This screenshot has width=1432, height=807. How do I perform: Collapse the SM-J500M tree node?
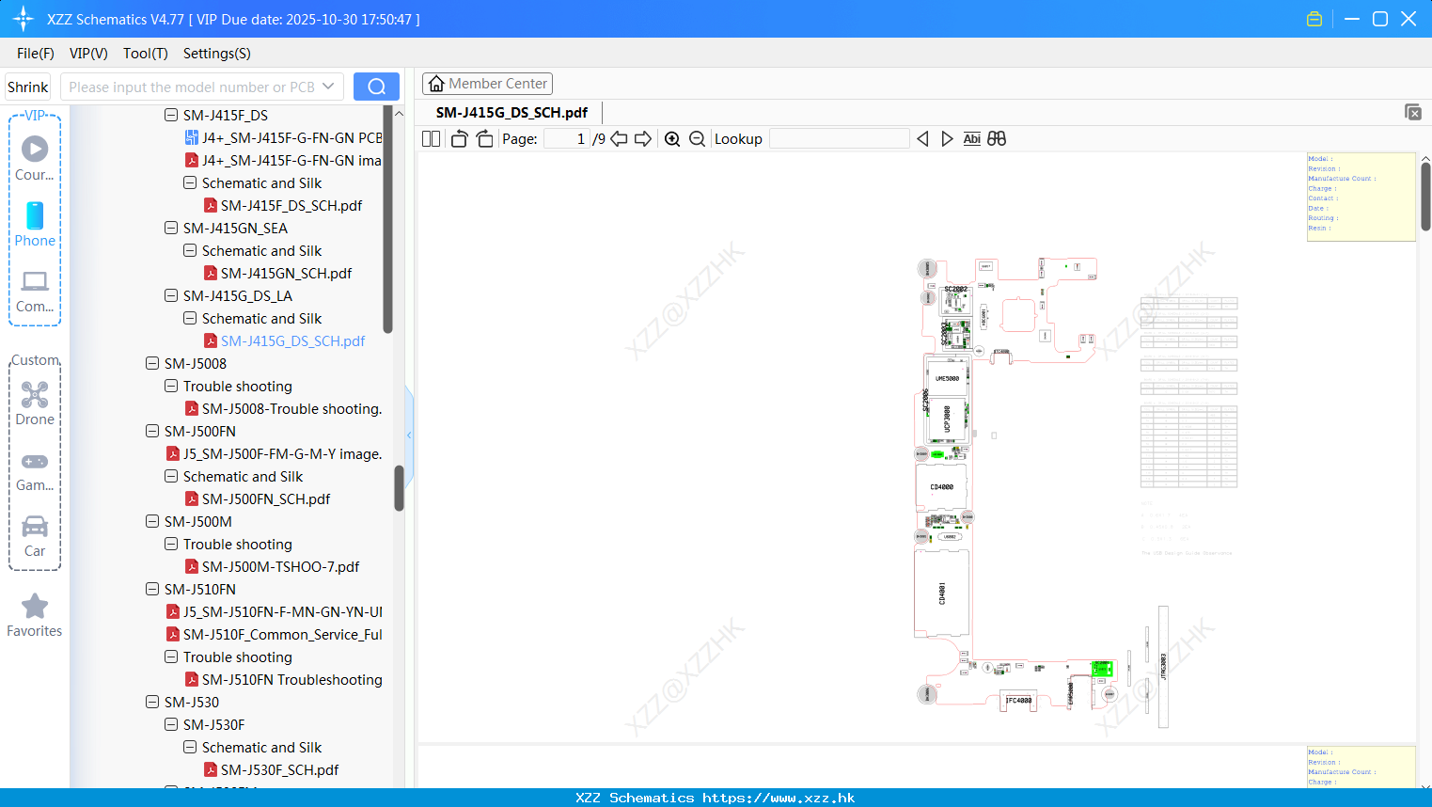[152, 521]
